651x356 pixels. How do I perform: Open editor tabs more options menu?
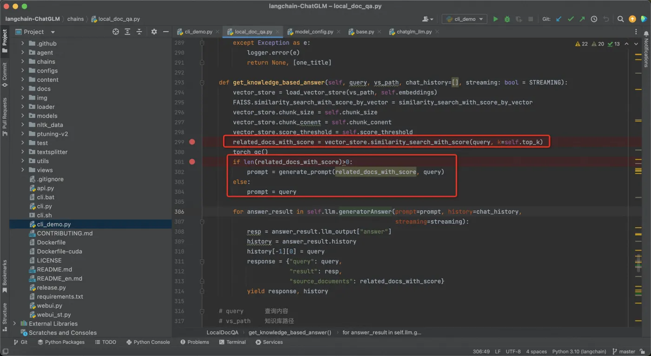coord(636,32)
